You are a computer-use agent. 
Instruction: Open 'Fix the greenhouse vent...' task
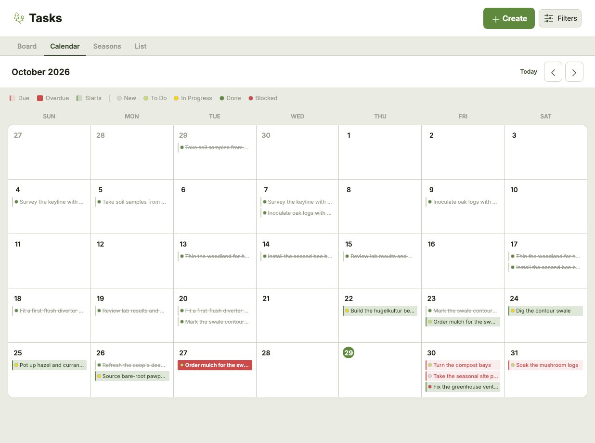coord(463,387)
